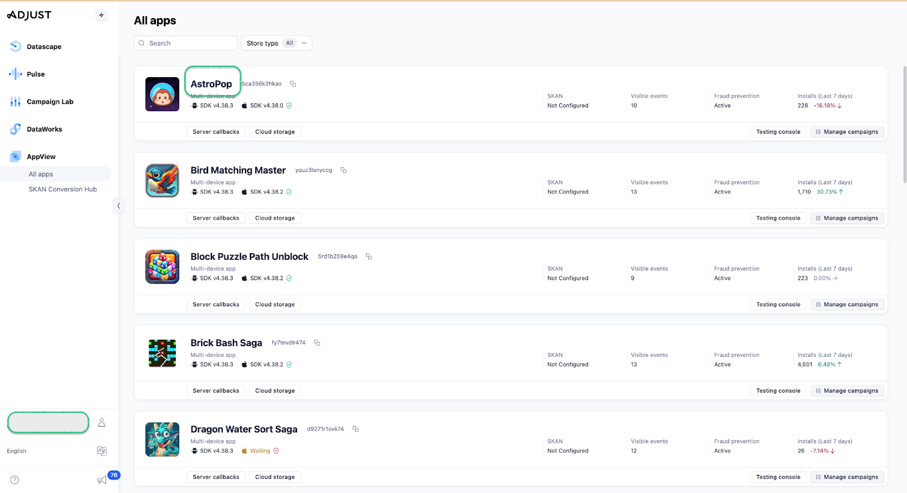Copy the Dragon Water Sort Saga token
The height and width of the screenshot is (493, 907).
pyautogui.click(x=356, y=429)
